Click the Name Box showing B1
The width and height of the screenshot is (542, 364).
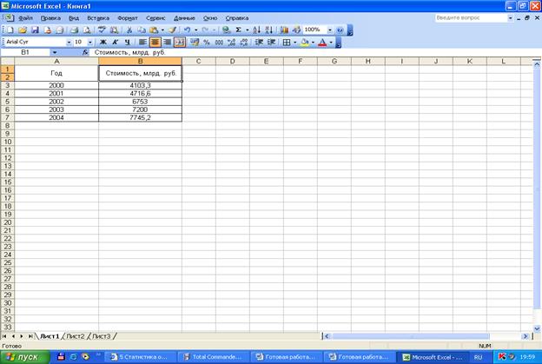coord(25,52)
